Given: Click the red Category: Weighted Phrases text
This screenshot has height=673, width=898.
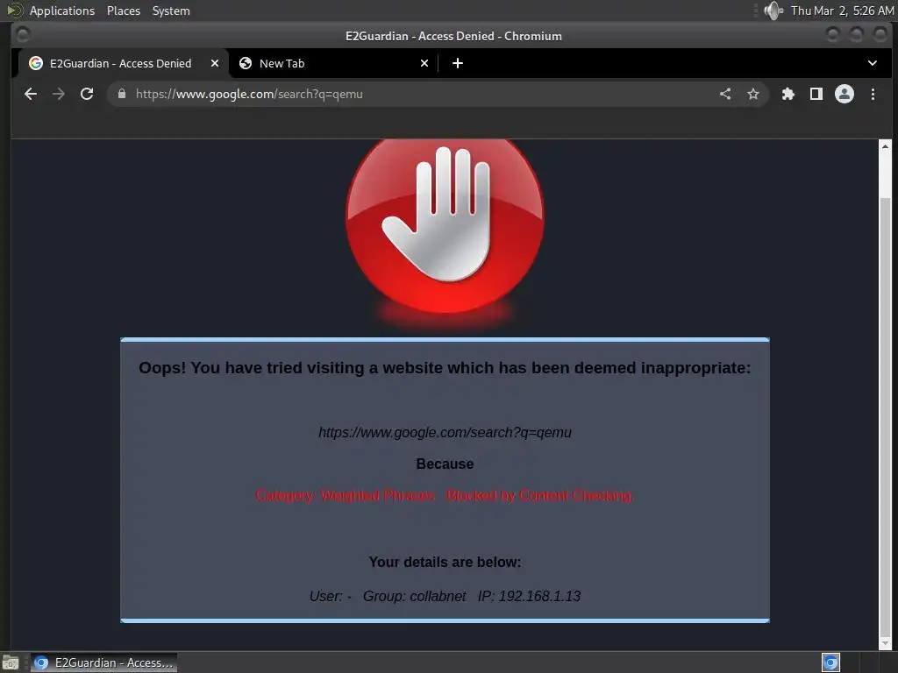Looking at the screenshot, I should pyautogui.click(x=445, y=496).
